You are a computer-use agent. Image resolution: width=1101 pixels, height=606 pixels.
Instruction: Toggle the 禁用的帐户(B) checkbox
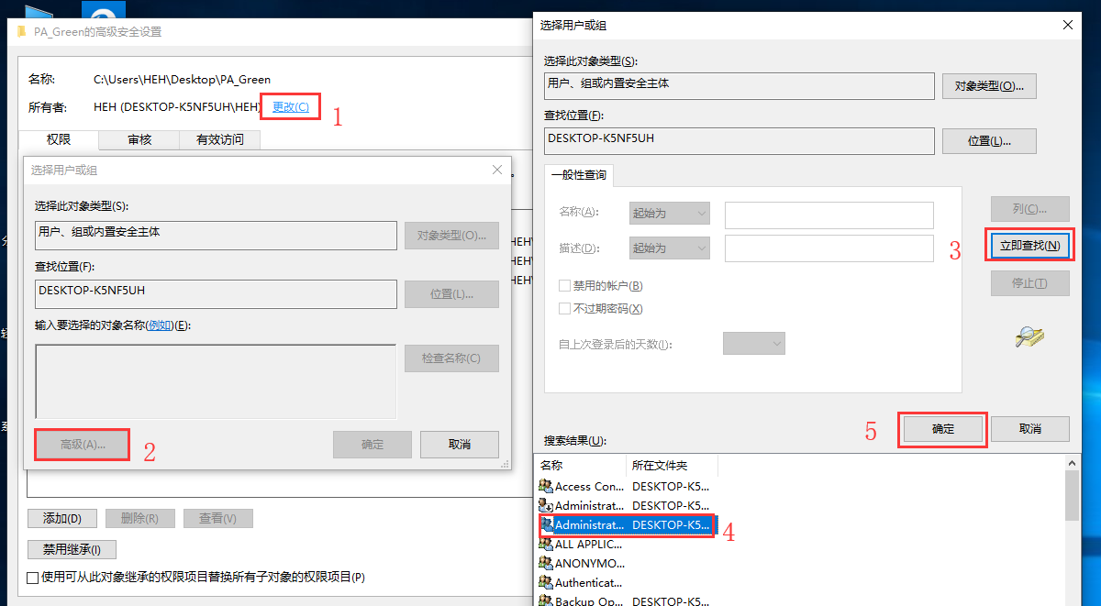[x=564, y=286]
